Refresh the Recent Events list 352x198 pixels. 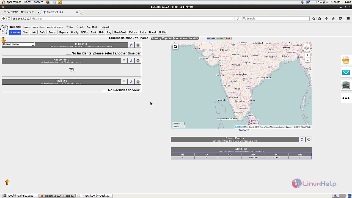[x=302, y=139]
